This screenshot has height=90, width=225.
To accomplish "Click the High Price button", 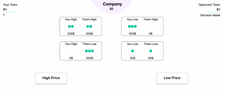I will pyautogui.click(x=51, y=78).
